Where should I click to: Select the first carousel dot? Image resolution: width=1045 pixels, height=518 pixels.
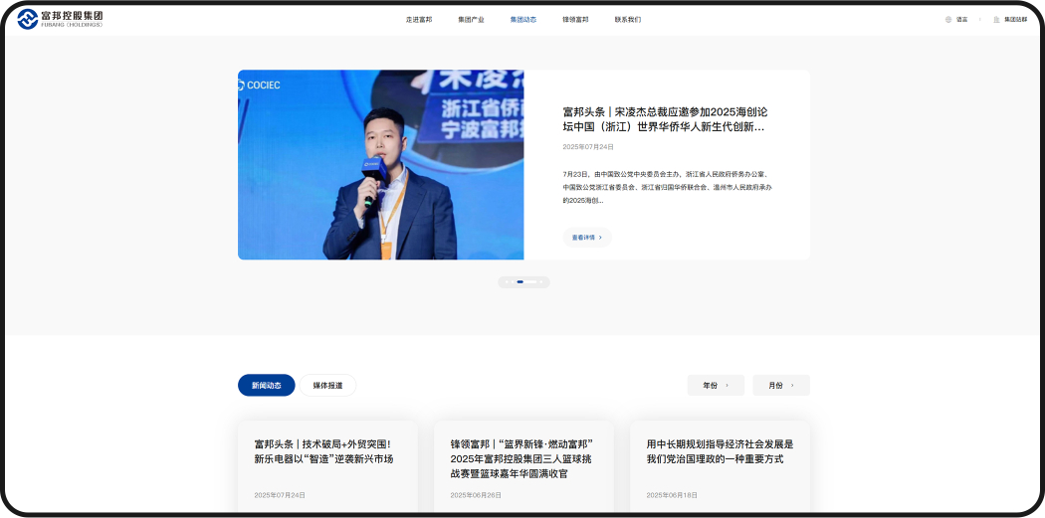tap(507, 281)
